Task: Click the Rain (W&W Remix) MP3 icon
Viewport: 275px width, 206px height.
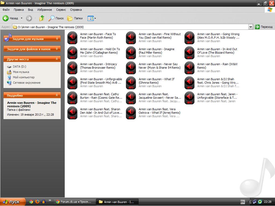Action: click(190, 68)
